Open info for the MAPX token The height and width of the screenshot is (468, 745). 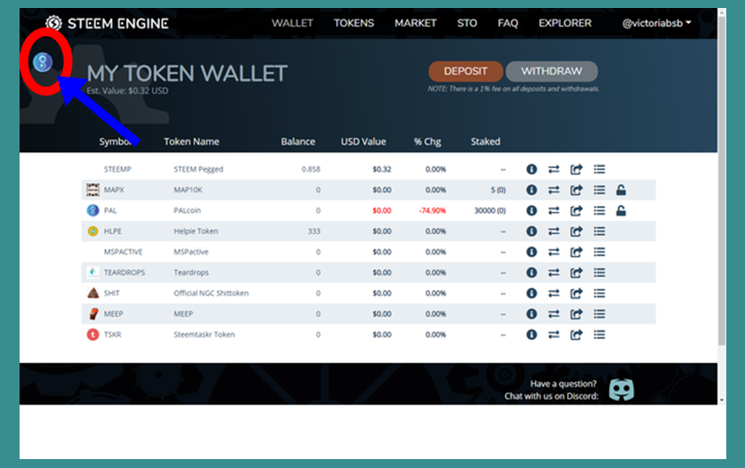[531, 190]
